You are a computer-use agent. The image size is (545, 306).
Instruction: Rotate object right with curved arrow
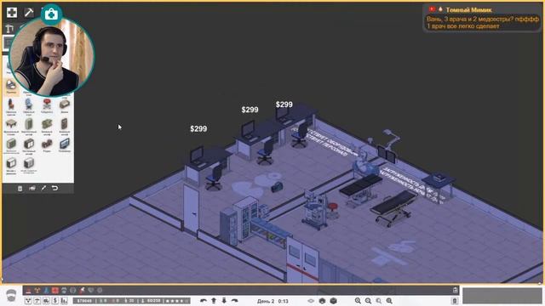coord(235,301)
